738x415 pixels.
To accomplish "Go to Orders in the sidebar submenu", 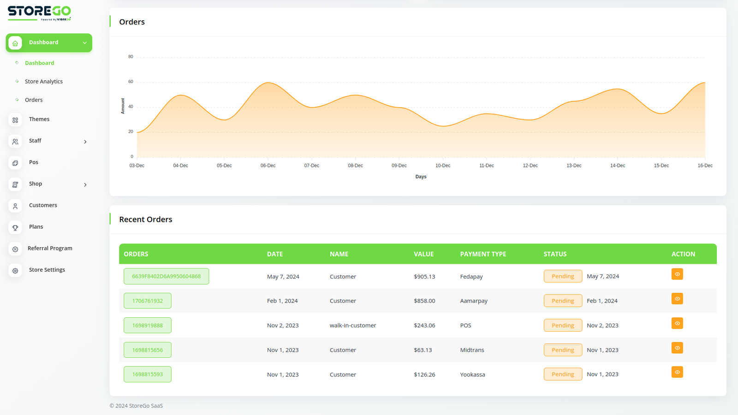I will [x=34, y=100].
